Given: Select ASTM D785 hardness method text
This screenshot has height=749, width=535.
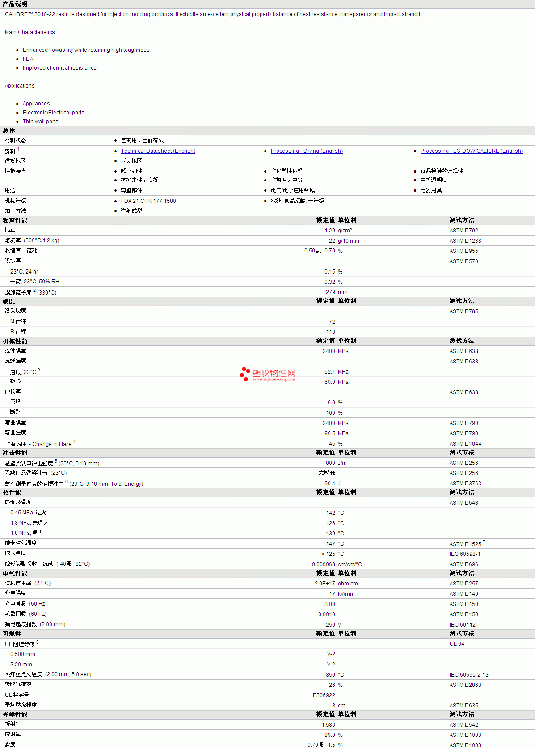Looking at the screenshot, I should click(464, 311).
